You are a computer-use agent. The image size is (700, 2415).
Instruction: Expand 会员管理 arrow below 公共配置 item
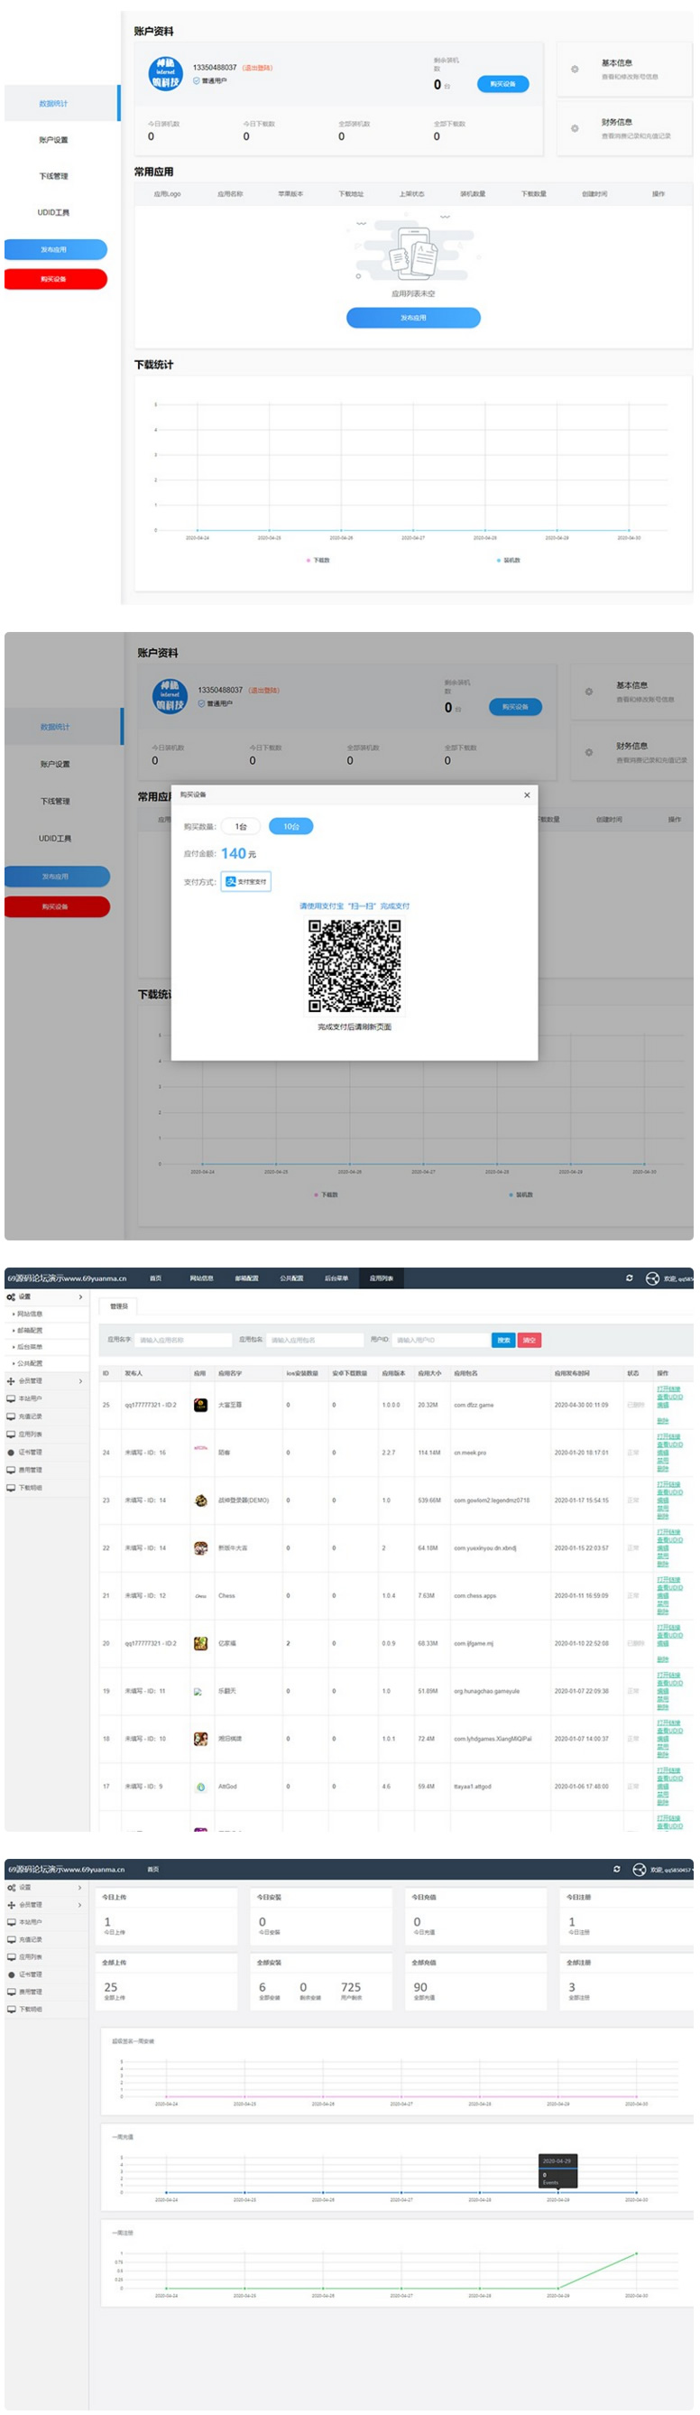tap(80, 1381)
